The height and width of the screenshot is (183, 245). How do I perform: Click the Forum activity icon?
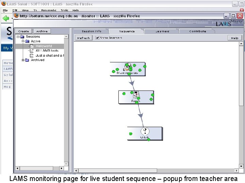point(136,95)
